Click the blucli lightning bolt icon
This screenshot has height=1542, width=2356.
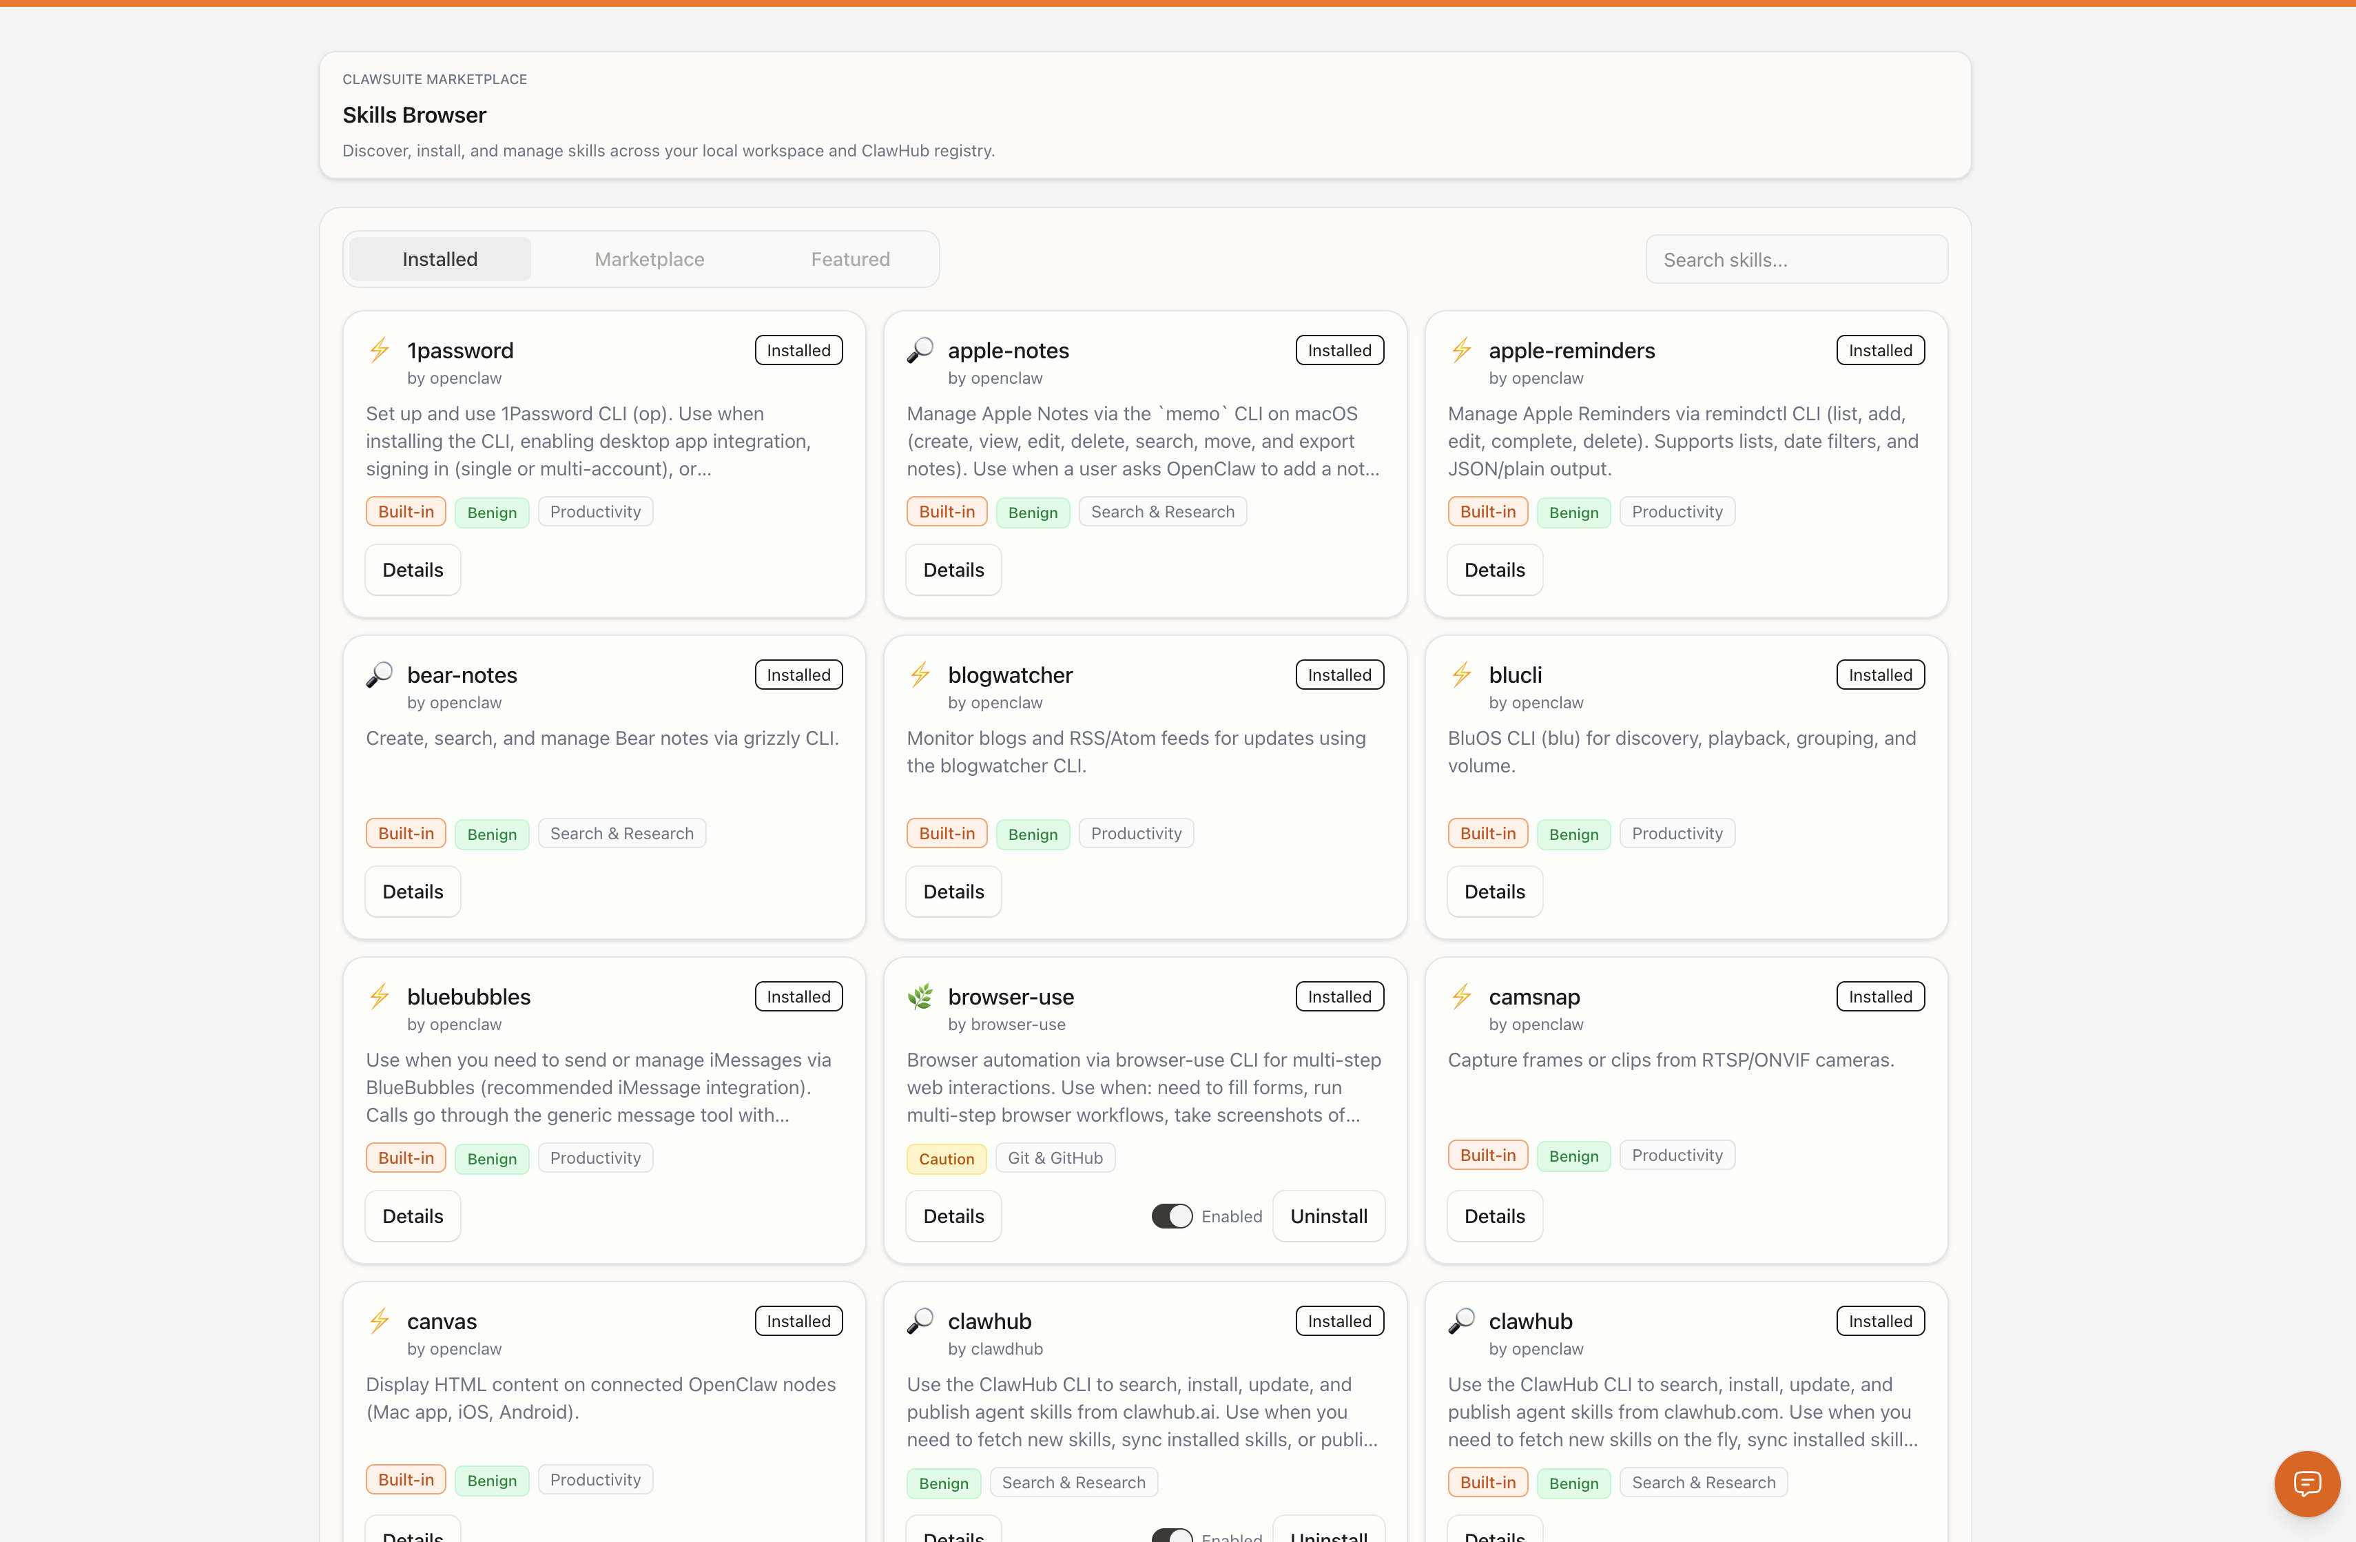(x=1461, y=675)
